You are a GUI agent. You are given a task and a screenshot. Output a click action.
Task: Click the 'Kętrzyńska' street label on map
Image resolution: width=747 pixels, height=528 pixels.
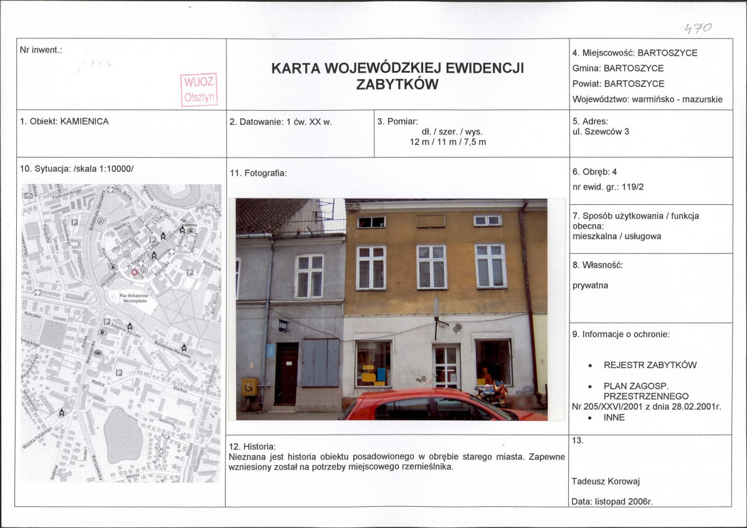pyautogui.click(x=212, y=266)
